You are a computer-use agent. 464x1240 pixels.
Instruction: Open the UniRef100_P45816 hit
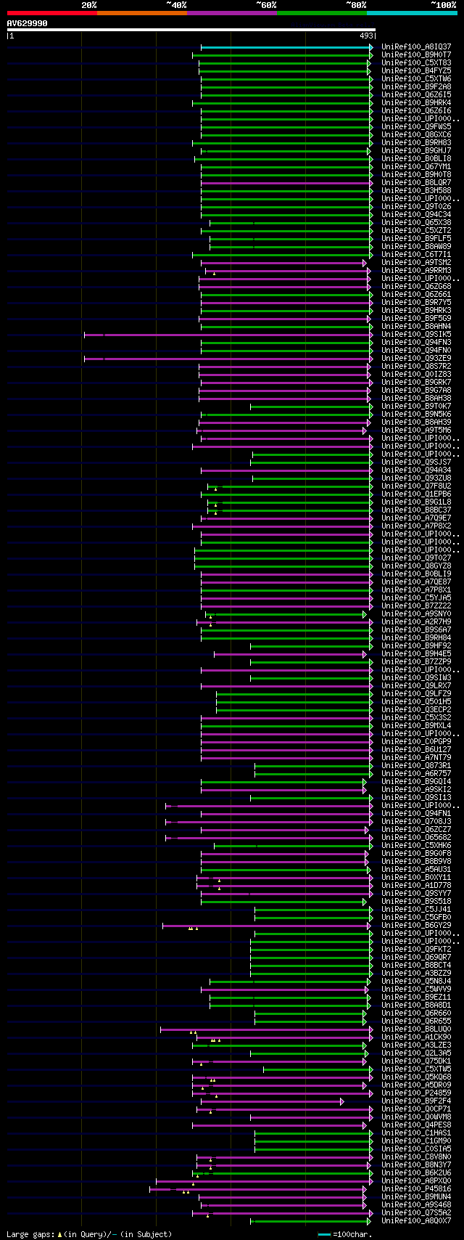[x=416, y=1189]
